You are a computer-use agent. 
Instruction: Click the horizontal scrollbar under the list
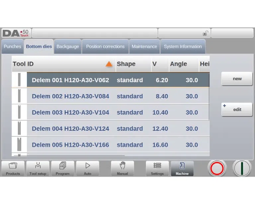(x=69, y=156)
